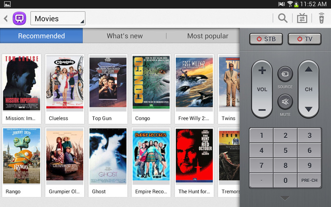331x207 pixels.
Task: Tap keypad number 2
Action: (x=285, y=135)
